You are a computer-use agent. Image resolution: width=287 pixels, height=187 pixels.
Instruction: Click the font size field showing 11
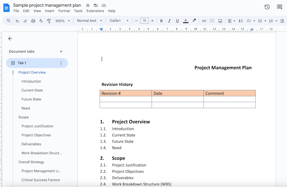pos(144,21)
